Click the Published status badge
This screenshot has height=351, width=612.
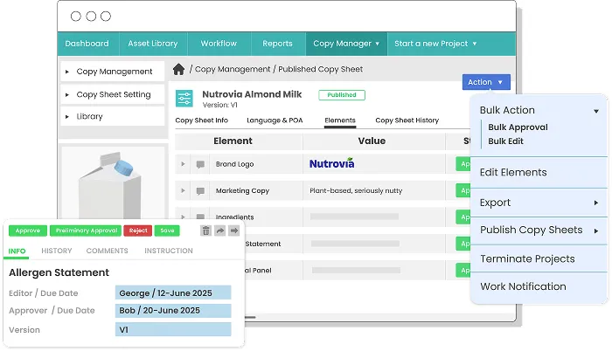(342, 95)
